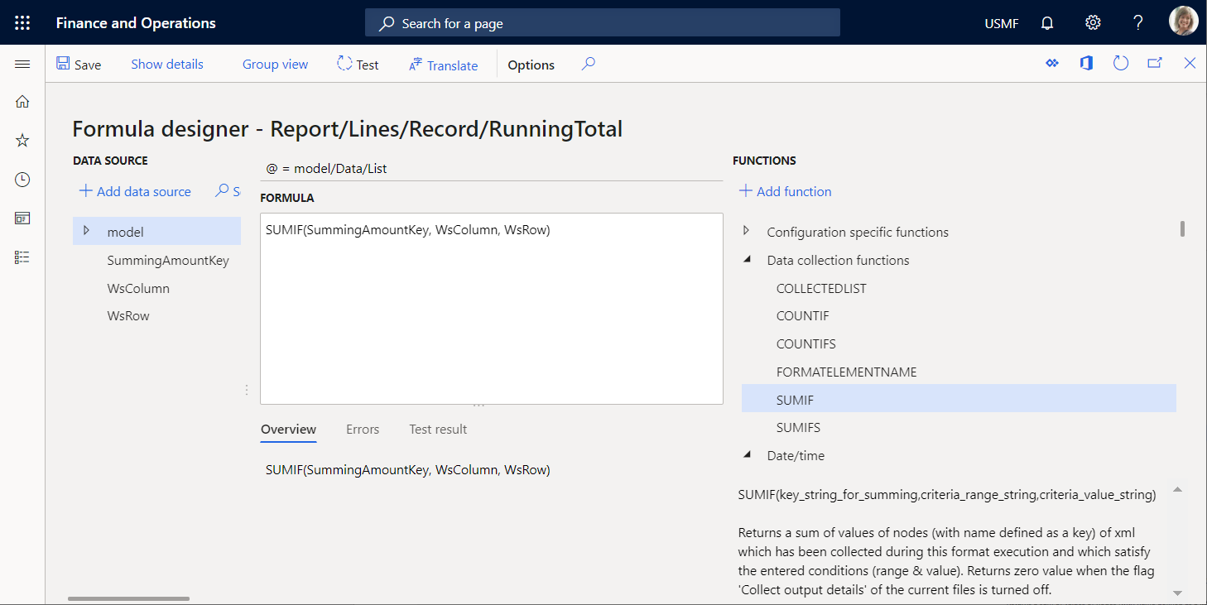Open the Options menu
This screenshot has width=1207, height=605.
[531, 65]
